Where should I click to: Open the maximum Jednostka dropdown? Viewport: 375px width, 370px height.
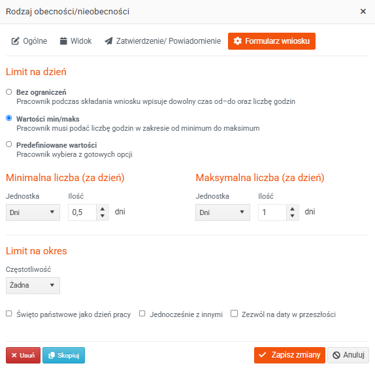[223, 212]
